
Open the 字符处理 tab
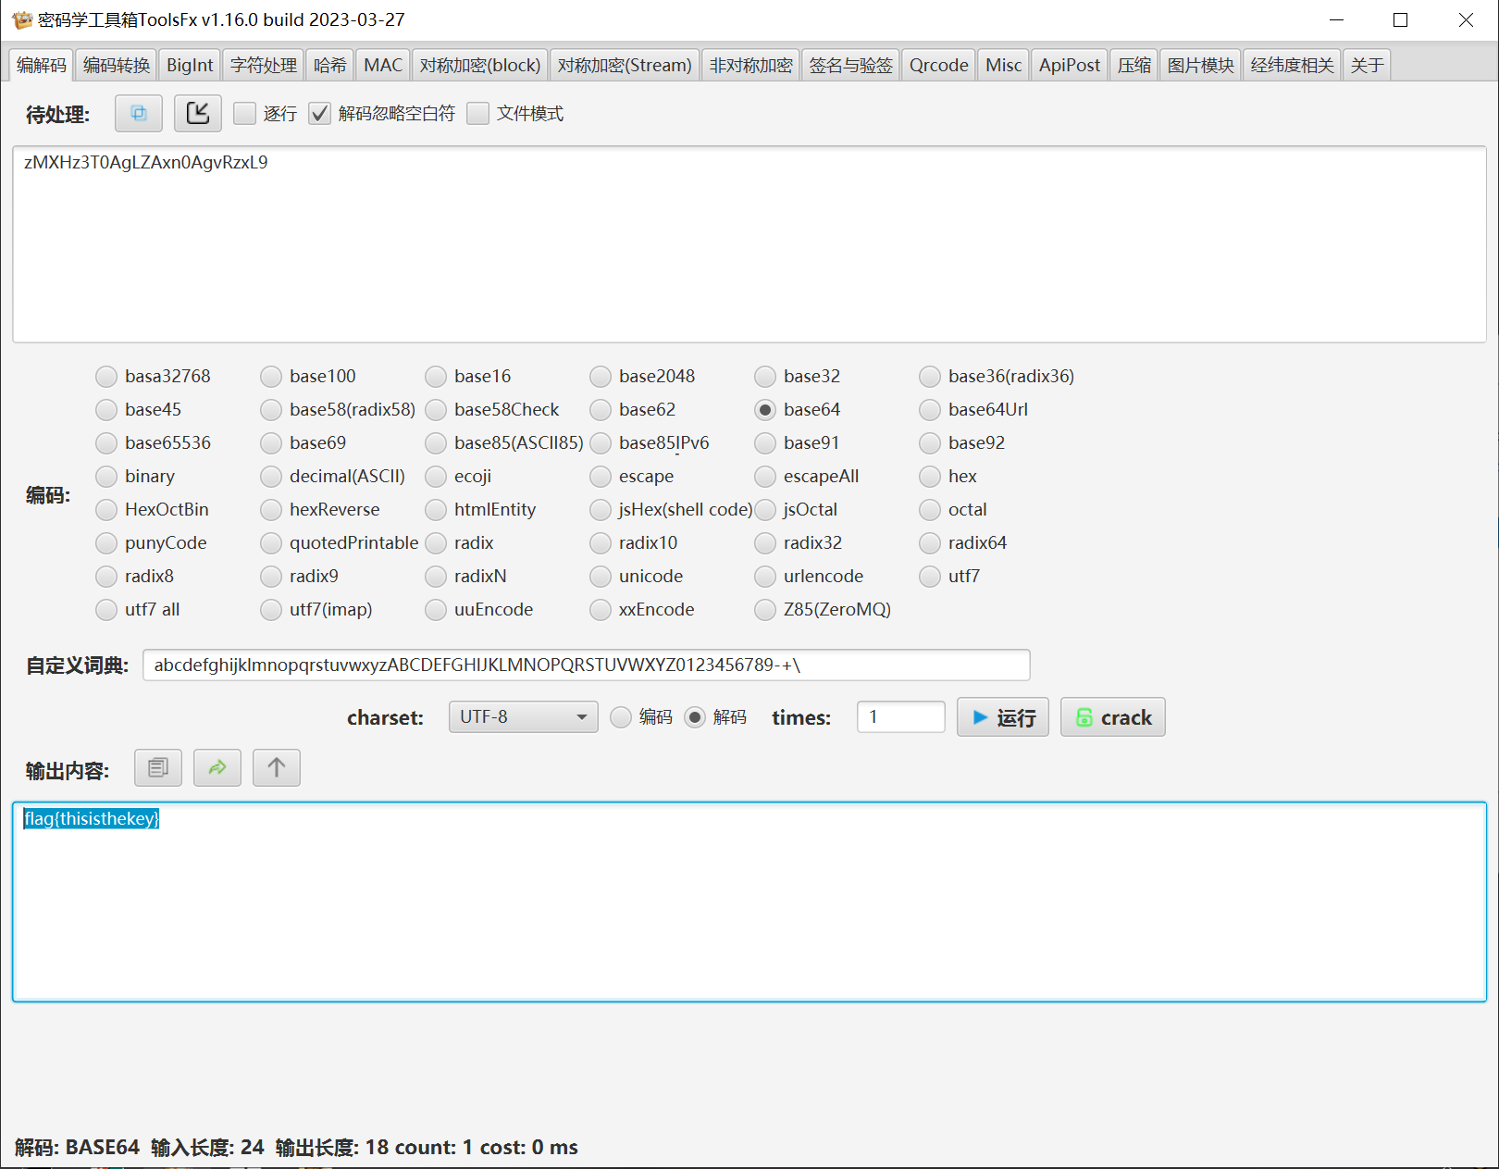pyautogui.click(x=264, y=65)
